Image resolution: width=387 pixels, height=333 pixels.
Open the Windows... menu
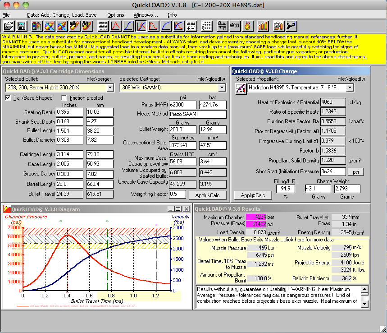pos(146,15)
